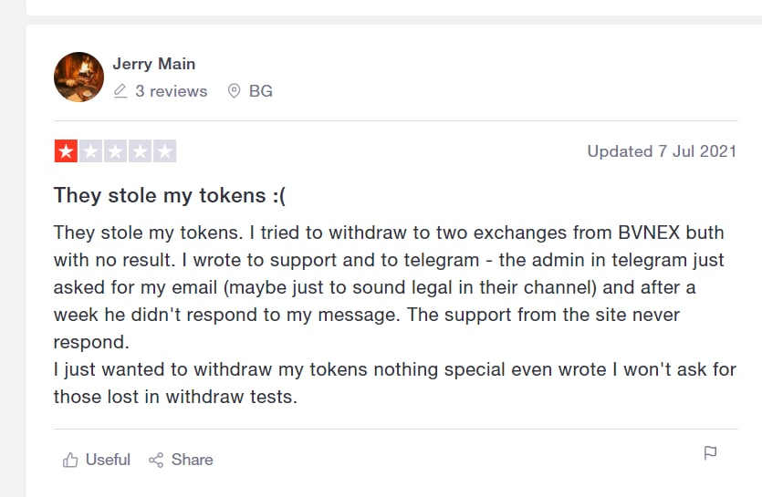This screenshot has width=762, height=497.
Task: Click the fourth grey rating star
Action: (140, 151)
